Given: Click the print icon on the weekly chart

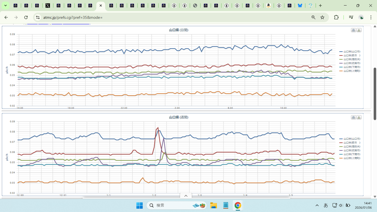Looking at the screenshot, I should tap(353, 117).
